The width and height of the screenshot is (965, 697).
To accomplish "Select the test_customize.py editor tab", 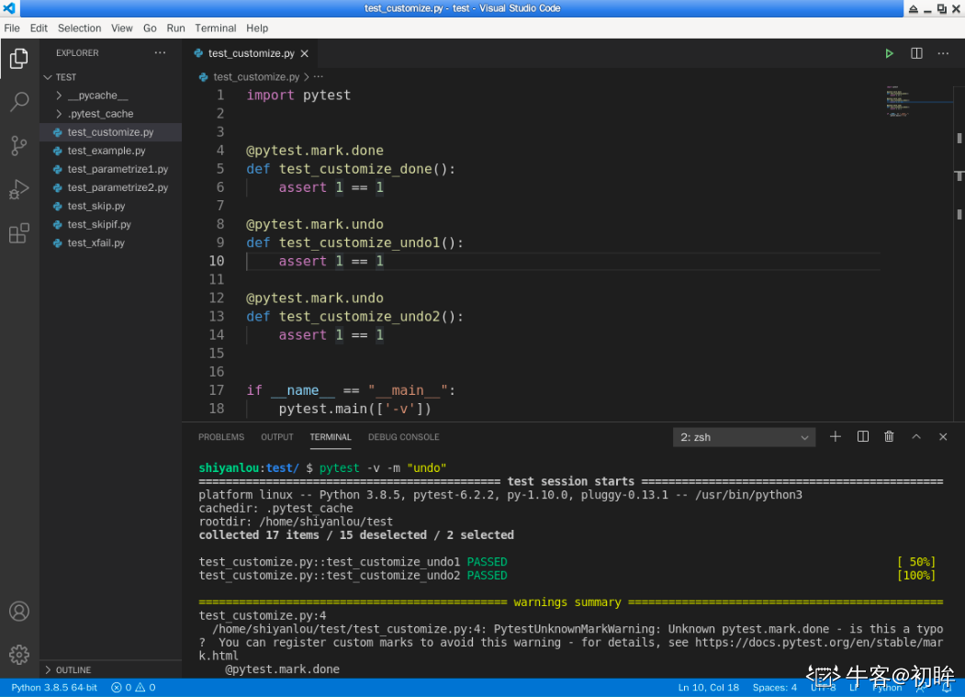I will click(251, 53).
